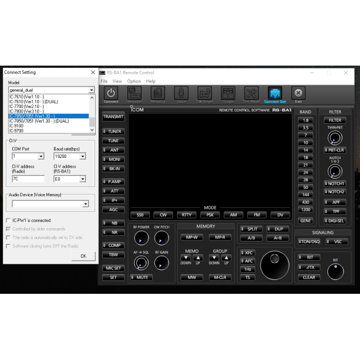Viewport: 360px width, 360px height.
Task: Toggle Controlled by older commands checkbox
Action: [x=8, y=229]
